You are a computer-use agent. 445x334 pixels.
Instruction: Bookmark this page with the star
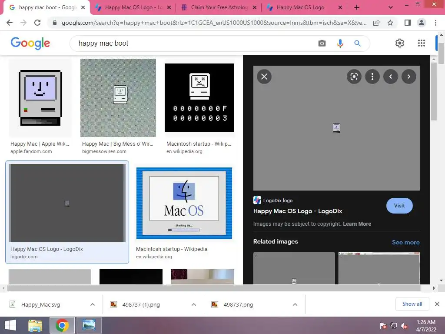click(390, 23)
